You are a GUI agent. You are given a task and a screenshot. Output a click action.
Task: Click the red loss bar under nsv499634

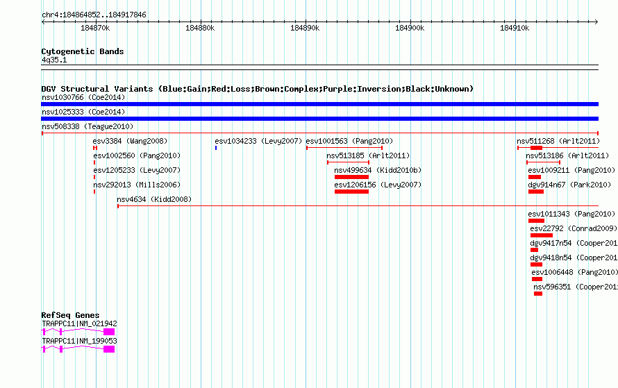coord(351,177)
